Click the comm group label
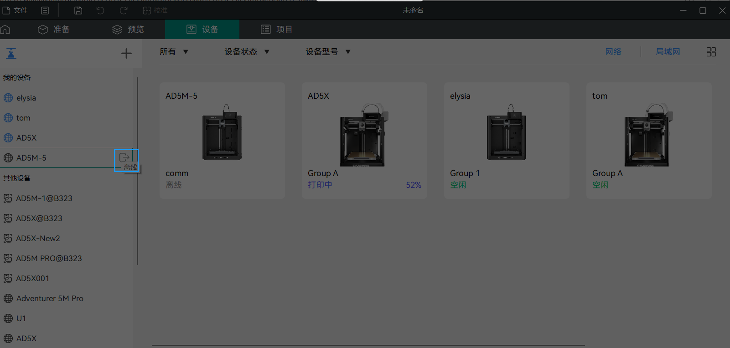 (177, 173)
